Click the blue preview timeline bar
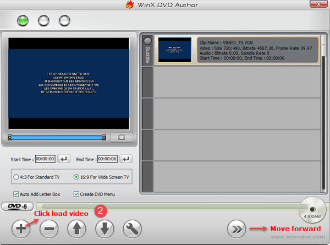Viewport: 330px width, 245px height. point(57,138)
